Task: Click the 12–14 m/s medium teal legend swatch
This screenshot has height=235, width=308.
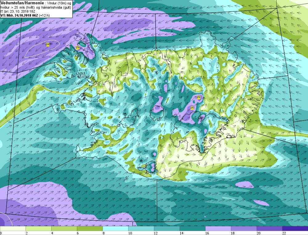Action: [x=167, y=229]
